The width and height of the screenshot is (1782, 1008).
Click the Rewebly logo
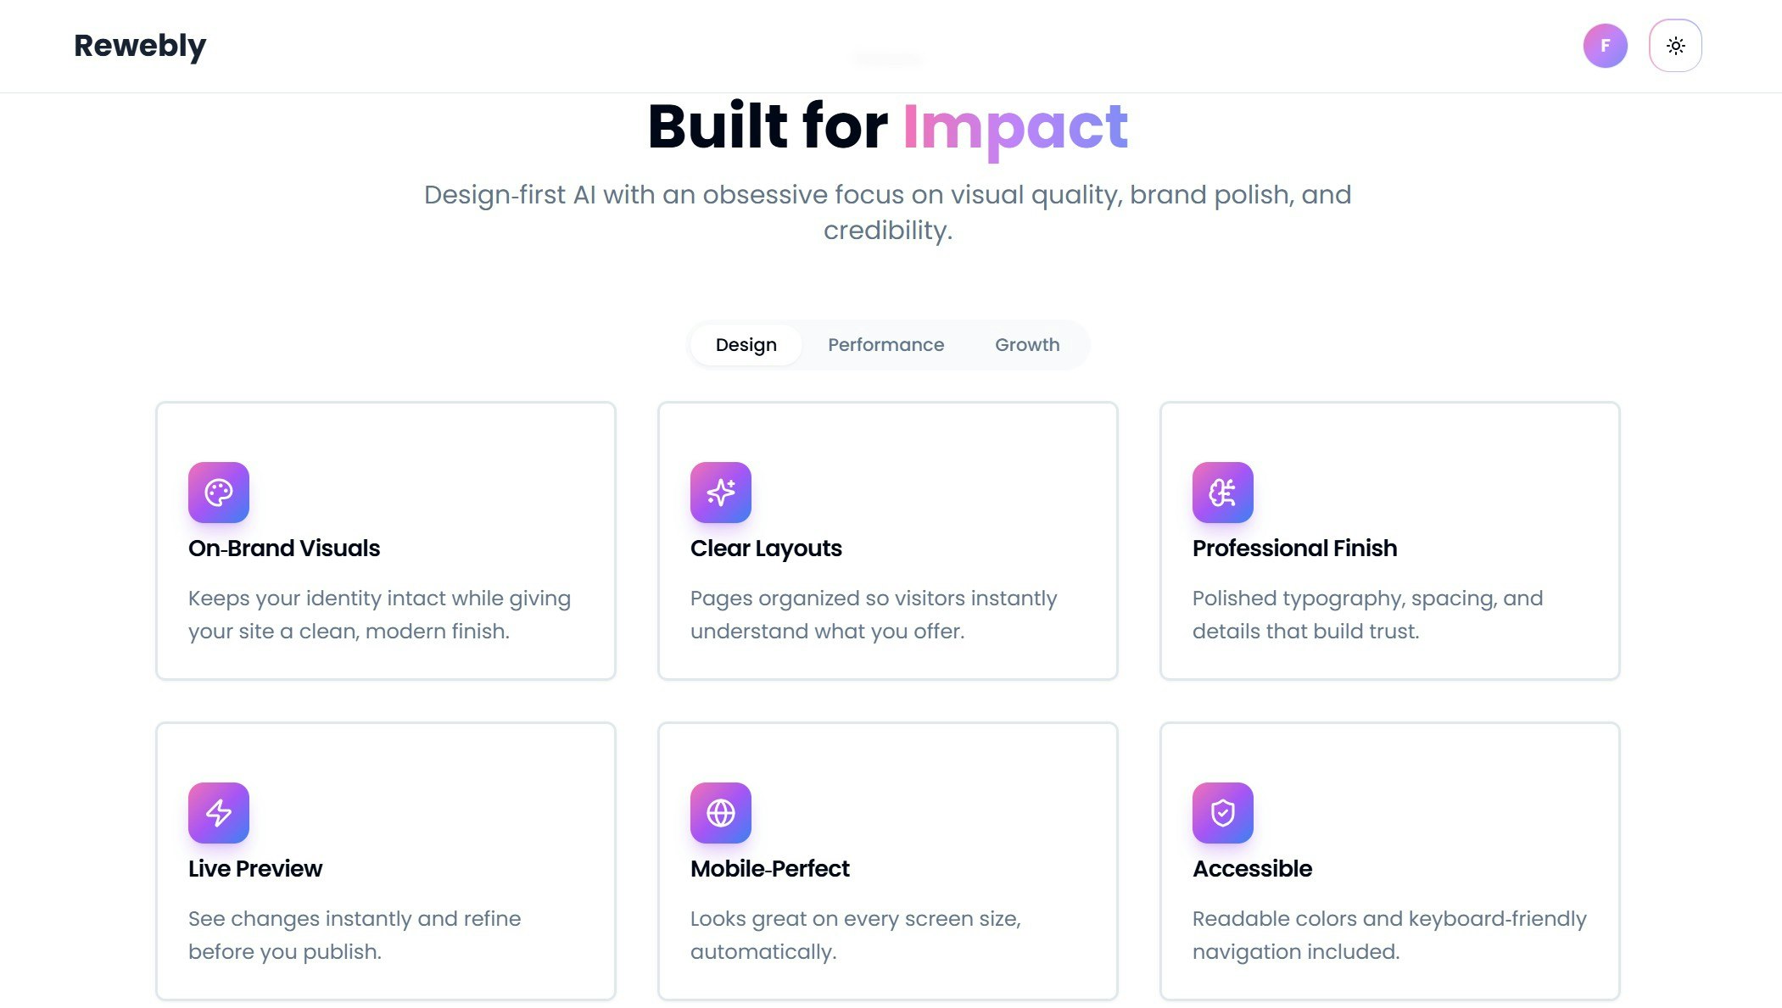pos(140,46)
